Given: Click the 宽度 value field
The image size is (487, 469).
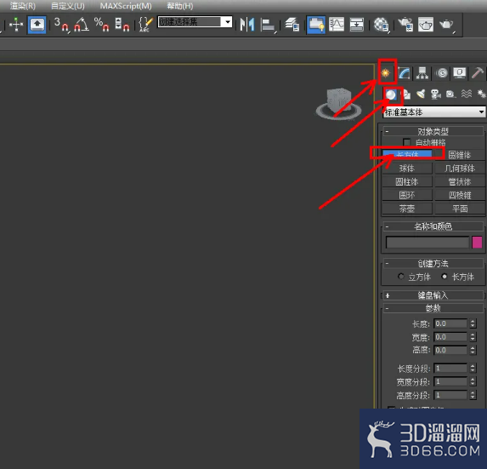Looking at the screenshot, I should (x=450, y=337).
